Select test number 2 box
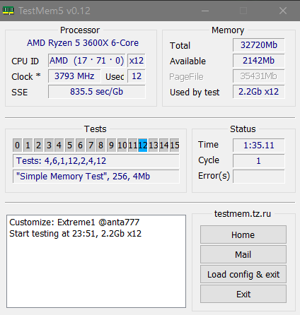This screenshot has height=315, width=300. pos(38,145)
